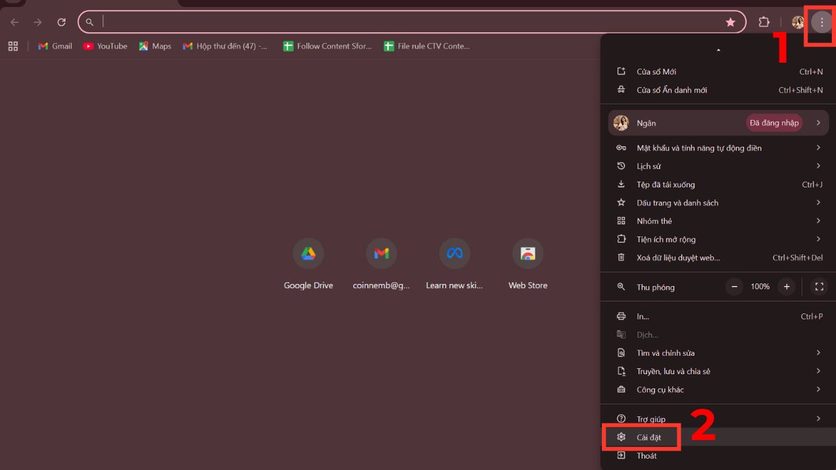
Task: Enter full screen via the fullscreen icon
Action: (x=819, y=286)
